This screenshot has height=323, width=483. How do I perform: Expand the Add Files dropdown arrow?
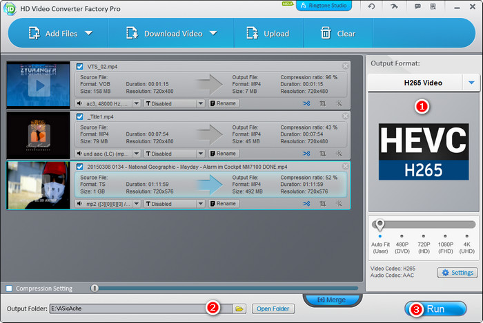(x=89, y=33)
